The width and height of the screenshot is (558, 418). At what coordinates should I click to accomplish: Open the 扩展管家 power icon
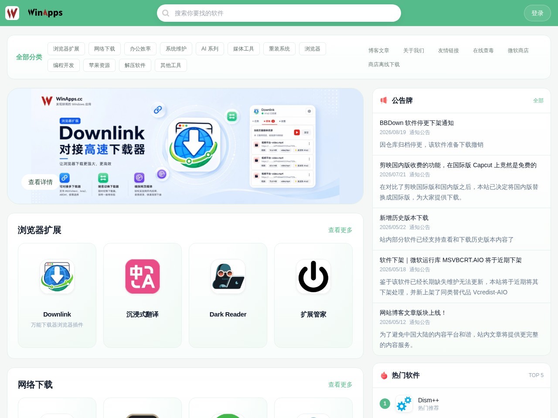313,276
